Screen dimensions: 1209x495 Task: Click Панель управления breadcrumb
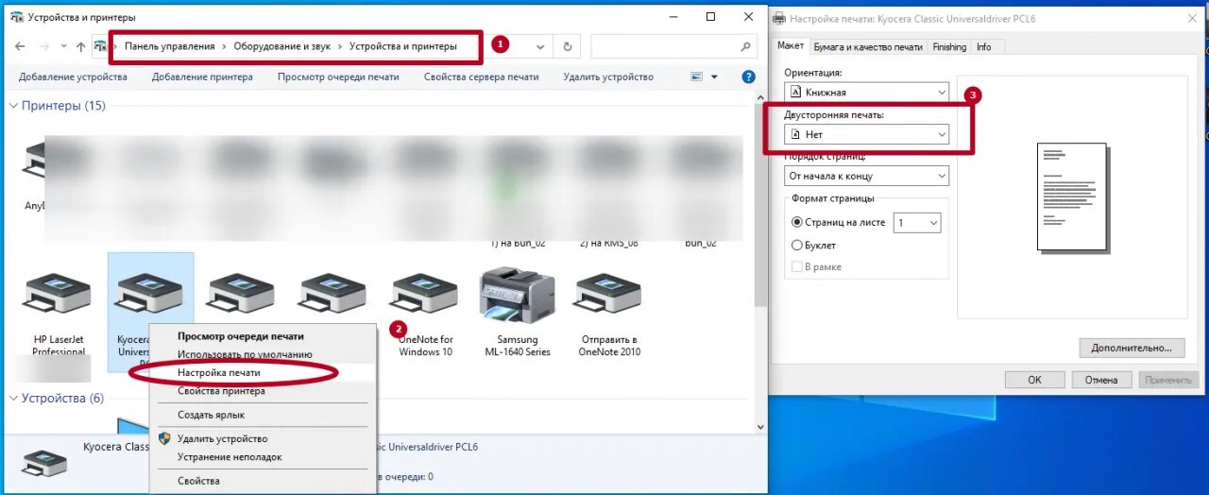point(170,46)
